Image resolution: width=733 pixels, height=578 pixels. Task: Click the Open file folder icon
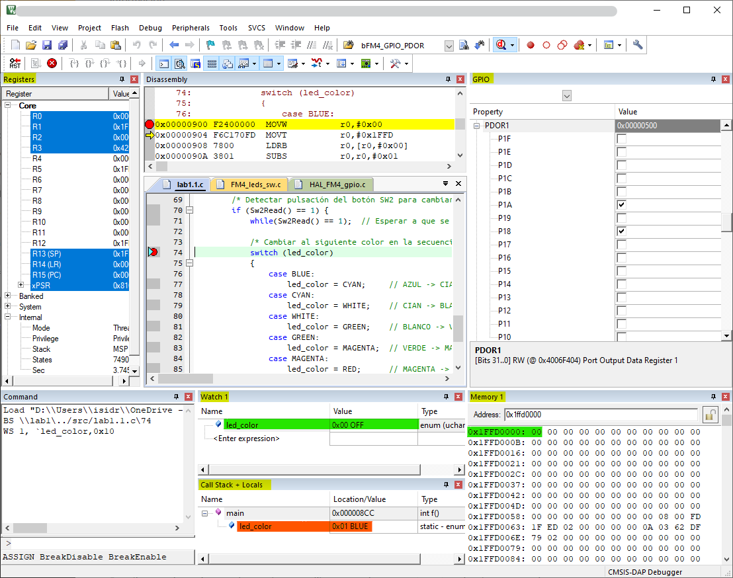(31, 45)
